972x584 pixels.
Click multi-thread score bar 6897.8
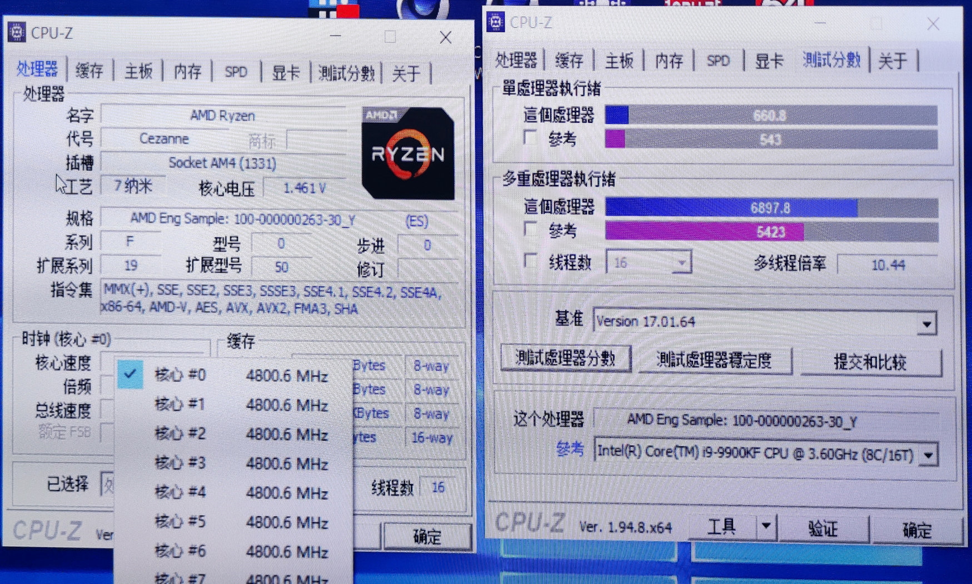pos(771,208)
